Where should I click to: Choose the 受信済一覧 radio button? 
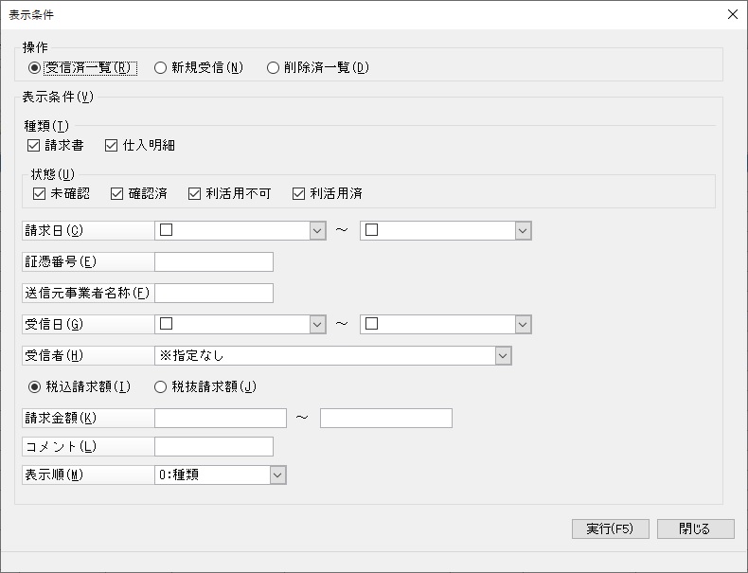[x=35, y=67]
